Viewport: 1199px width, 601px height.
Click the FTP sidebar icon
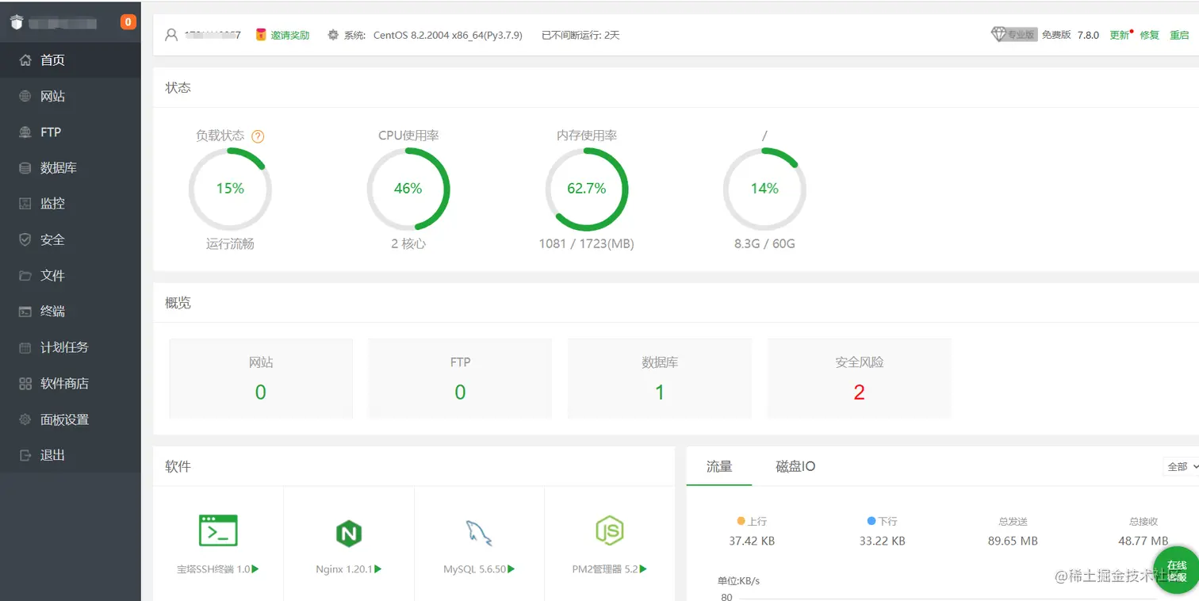pos(25,132)
